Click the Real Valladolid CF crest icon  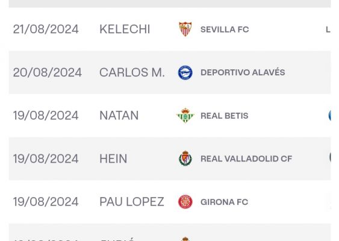click(x=185, y=158)
